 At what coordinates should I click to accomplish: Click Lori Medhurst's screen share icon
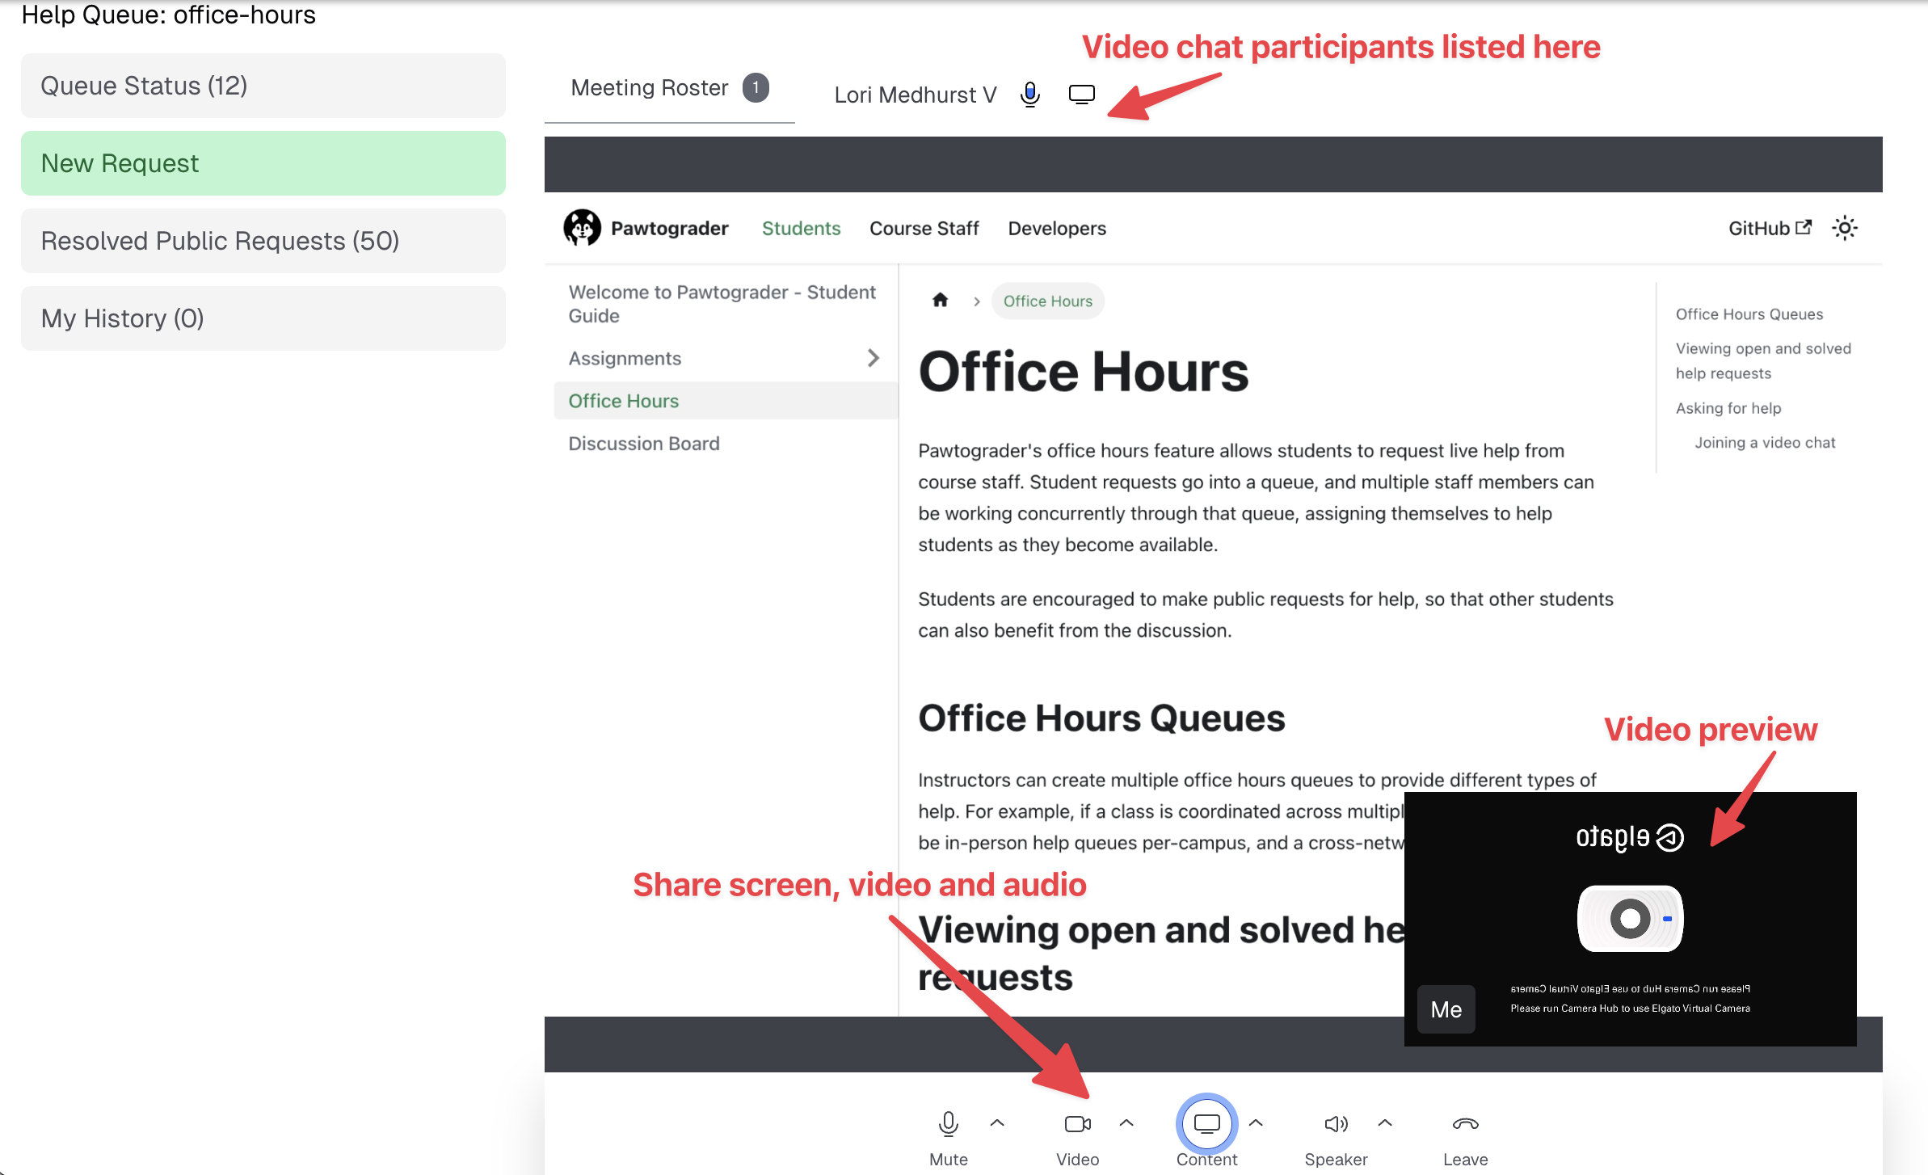click(1081, 95)
